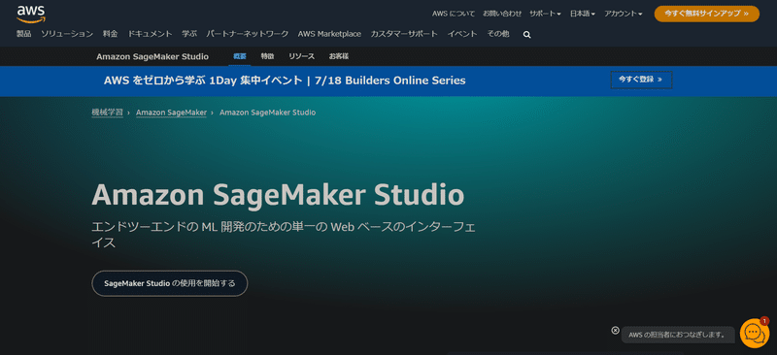Screen dimensions: 777x355
Task: Open the search magnifier icon
Action: click(x=526, y=35)
